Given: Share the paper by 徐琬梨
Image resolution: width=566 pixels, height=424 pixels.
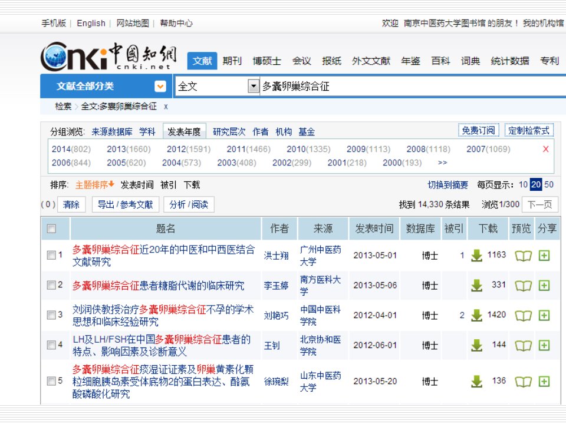Looking at the screenshot, I should pyautogui.click(x=544, y=382).
